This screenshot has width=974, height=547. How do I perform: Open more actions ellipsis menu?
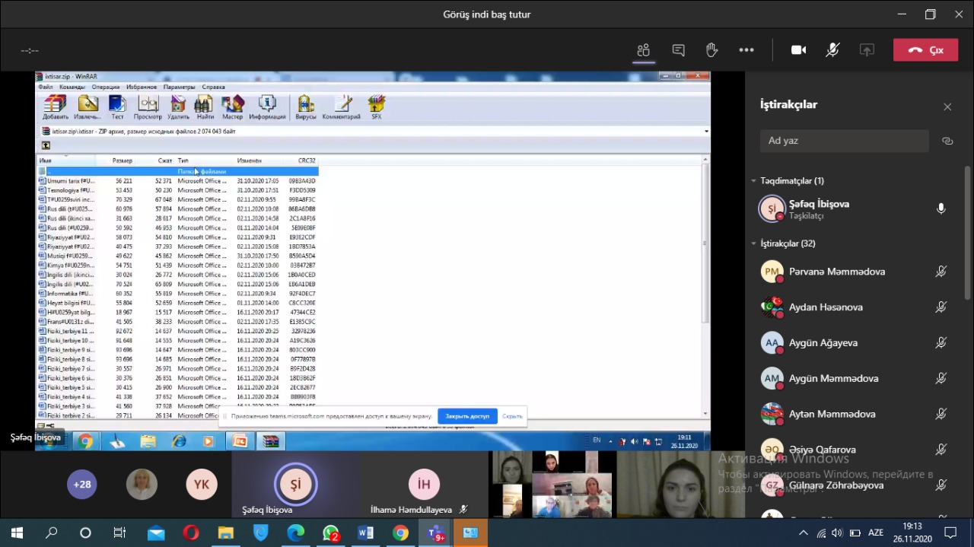pyautogui.click(x=746, y=50)
